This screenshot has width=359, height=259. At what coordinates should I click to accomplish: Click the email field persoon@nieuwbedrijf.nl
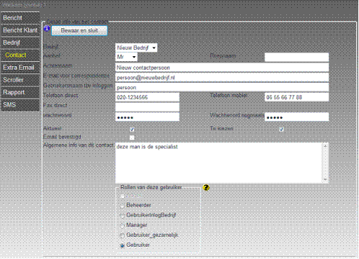(222, 78)
